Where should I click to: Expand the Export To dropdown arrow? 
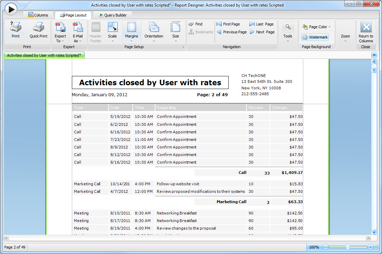(x=63, y=41)
